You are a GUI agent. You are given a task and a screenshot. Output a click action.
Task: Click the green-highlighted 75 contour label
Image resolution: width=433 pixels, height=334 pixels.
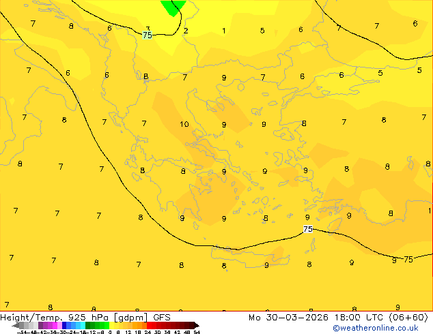[x=148, y=35]
